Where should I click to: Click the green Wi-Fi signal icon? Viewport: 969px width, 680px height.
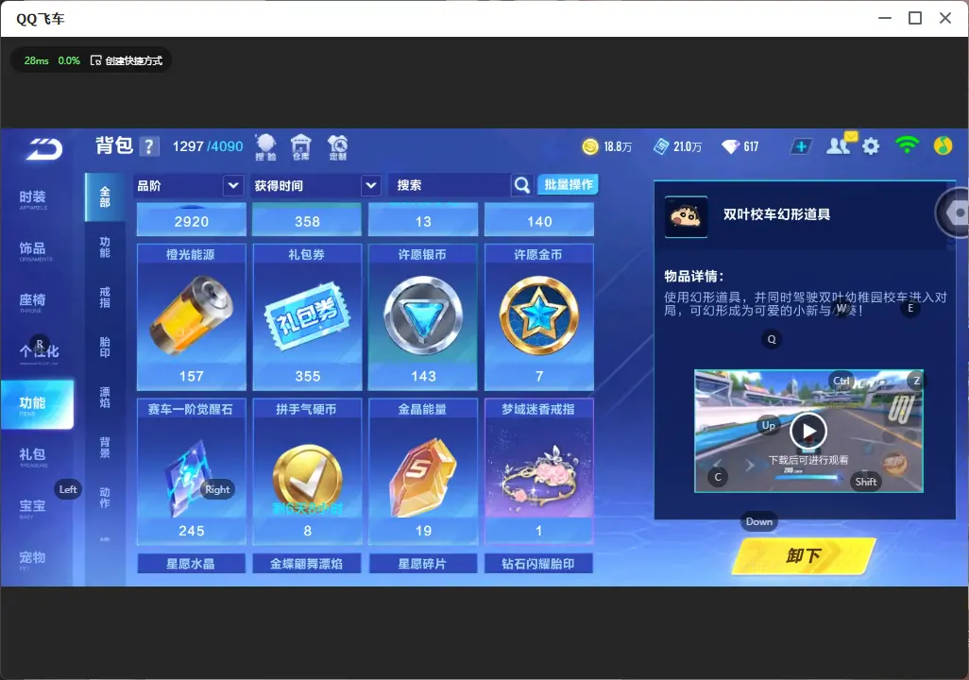pos(907,145)
